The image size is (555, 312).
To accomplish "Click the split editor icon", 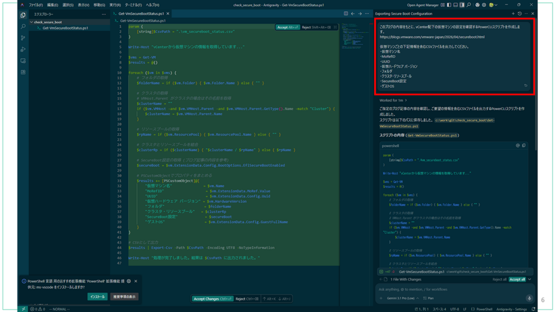I will 346,14.
